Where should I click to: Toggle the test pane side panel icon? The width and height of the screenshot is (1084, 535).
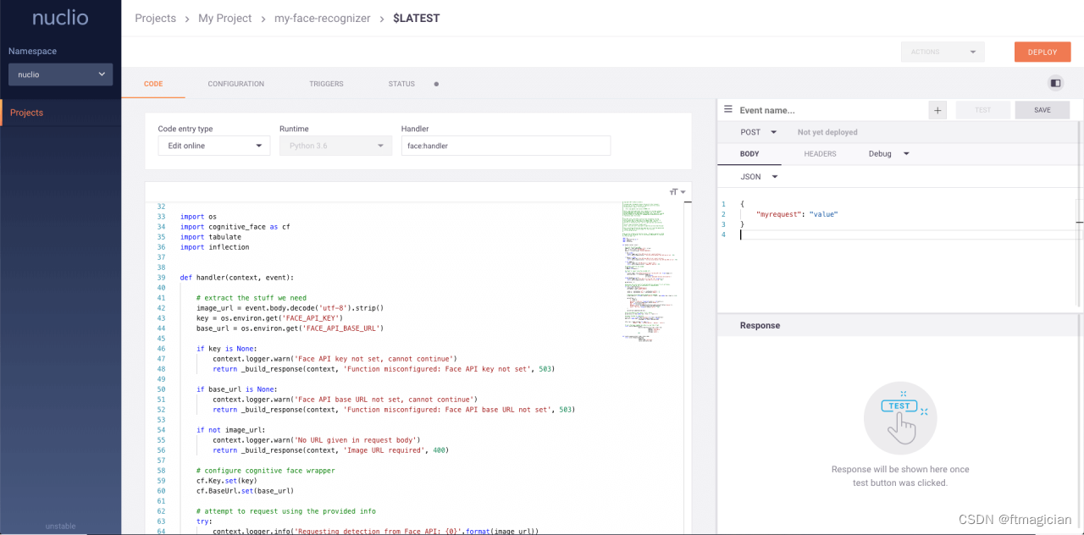(x=1055, y=83)
